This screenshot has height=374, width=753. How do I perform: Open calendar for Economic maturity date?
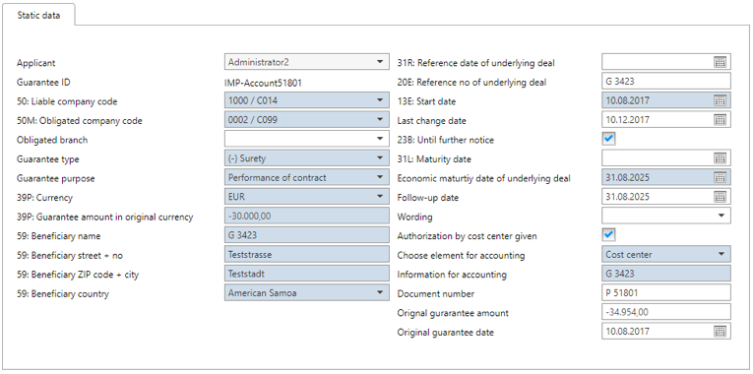coord(720,177)
